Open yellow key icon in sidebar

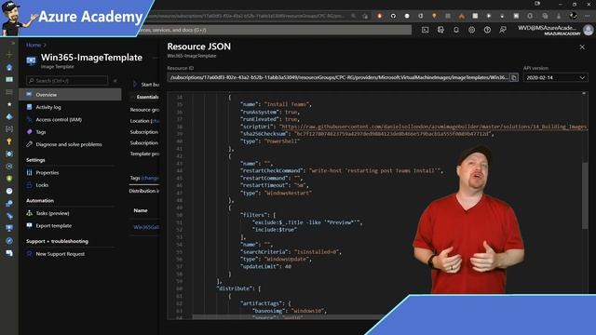9,141
